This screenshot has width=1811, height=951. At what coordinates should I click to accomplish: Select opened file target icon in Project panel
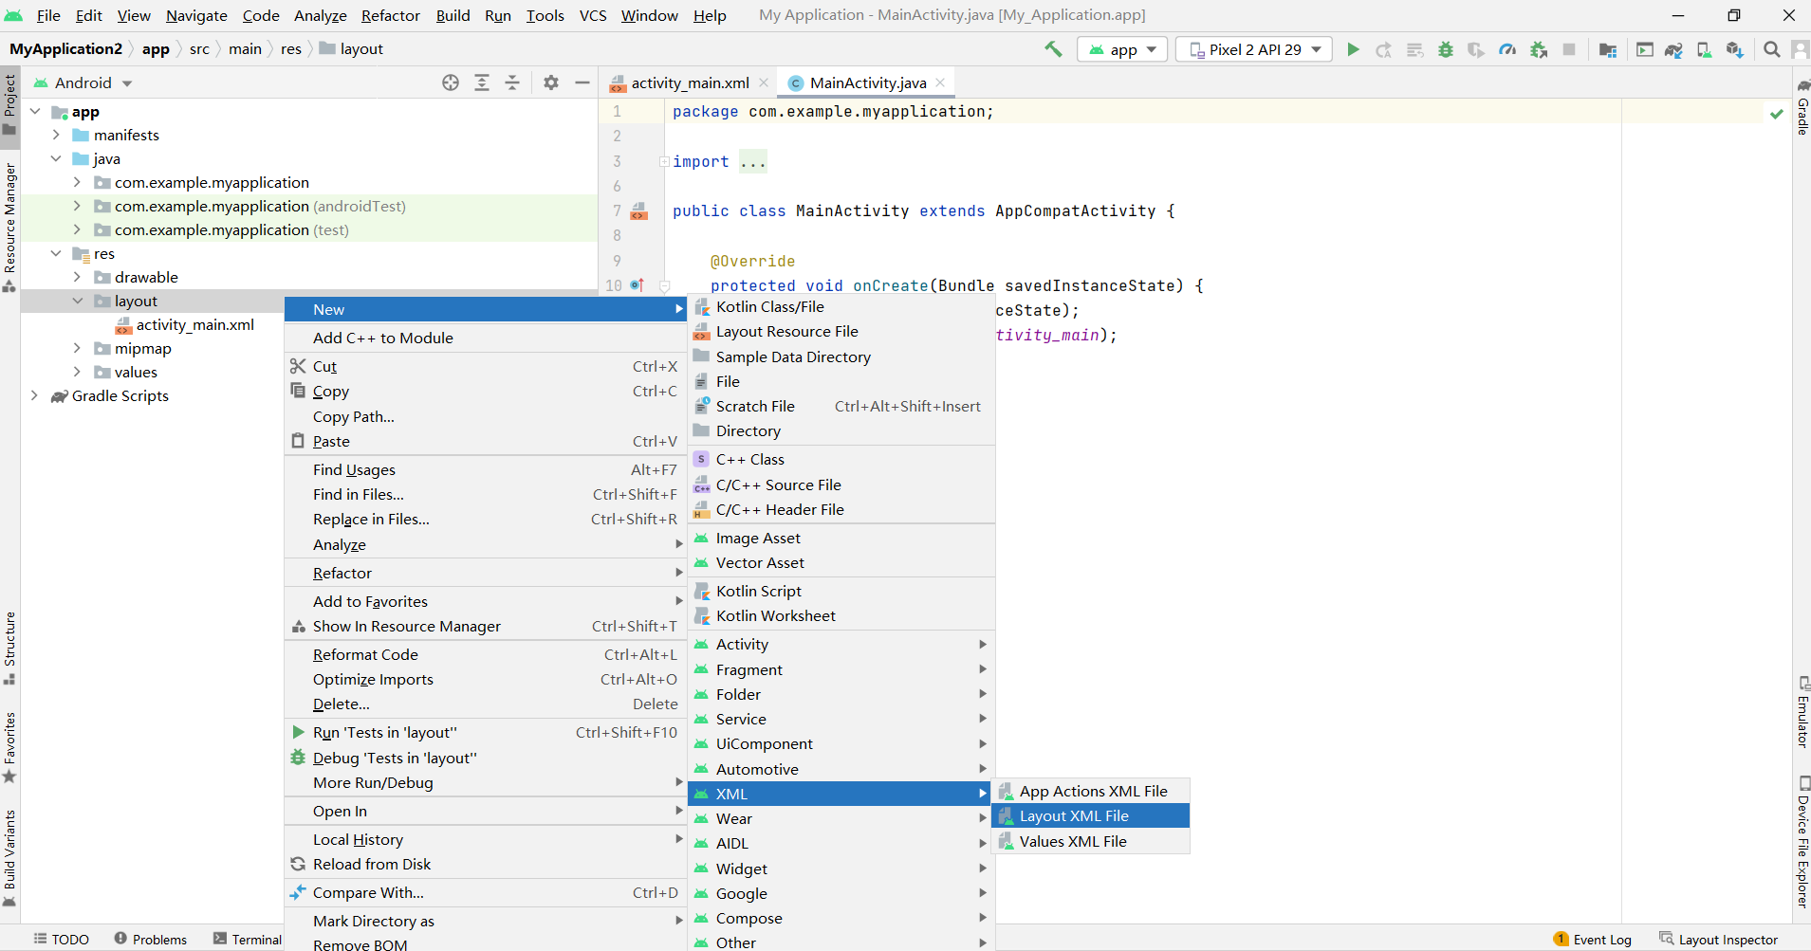tap(451, 82)
